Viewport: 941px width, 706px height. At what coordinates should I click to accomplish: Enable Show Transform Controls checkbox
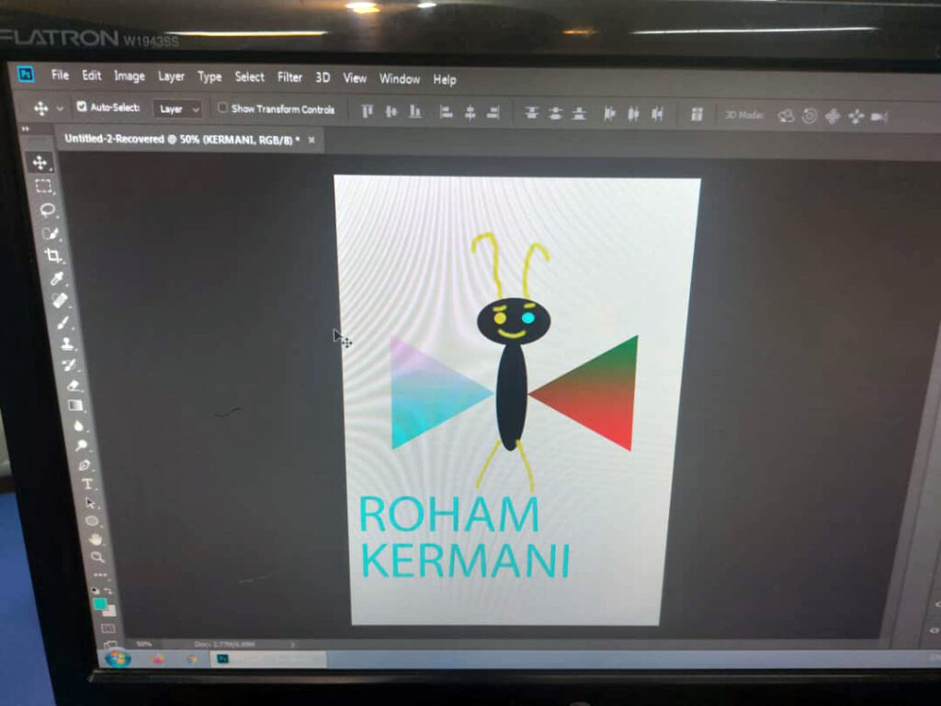[x=222, y=108]
